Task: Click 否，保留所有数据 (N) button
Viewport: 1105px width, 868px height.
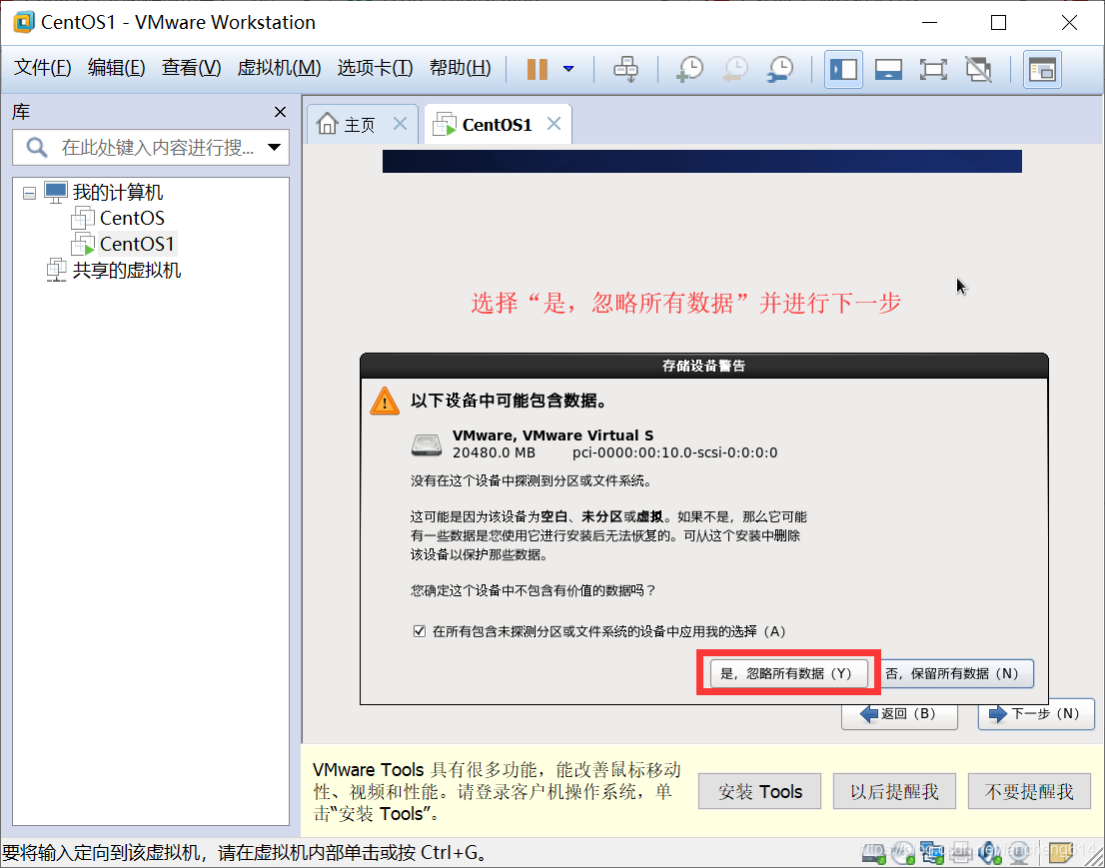Action: pyautogui.click(x=955, y=673)
